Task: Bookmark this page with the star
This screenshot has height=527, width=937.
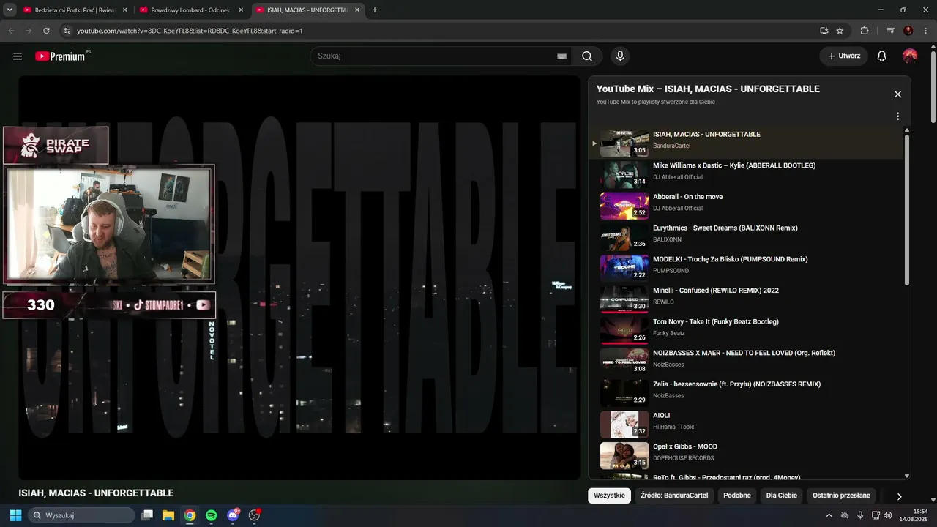Action: 840,31
